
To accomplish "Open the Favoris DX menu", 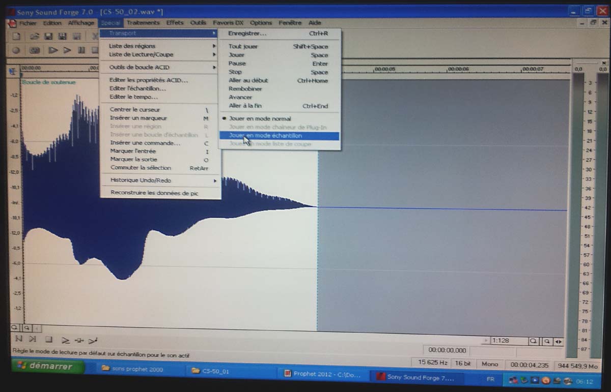I will [x=228, y=23].
